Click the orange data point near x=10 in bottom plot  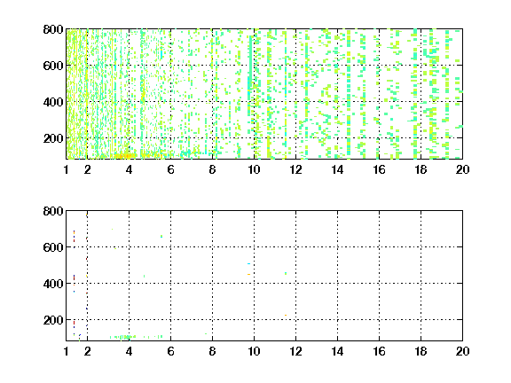[x=249, y=275]
